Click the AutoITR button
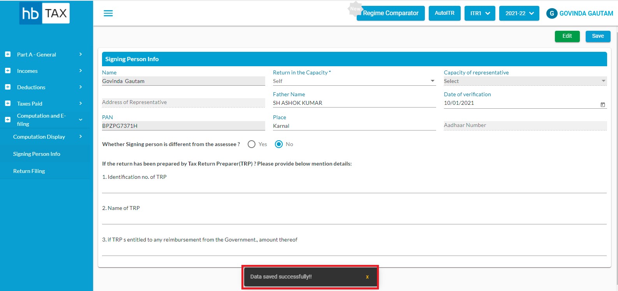 pos(444,13)
